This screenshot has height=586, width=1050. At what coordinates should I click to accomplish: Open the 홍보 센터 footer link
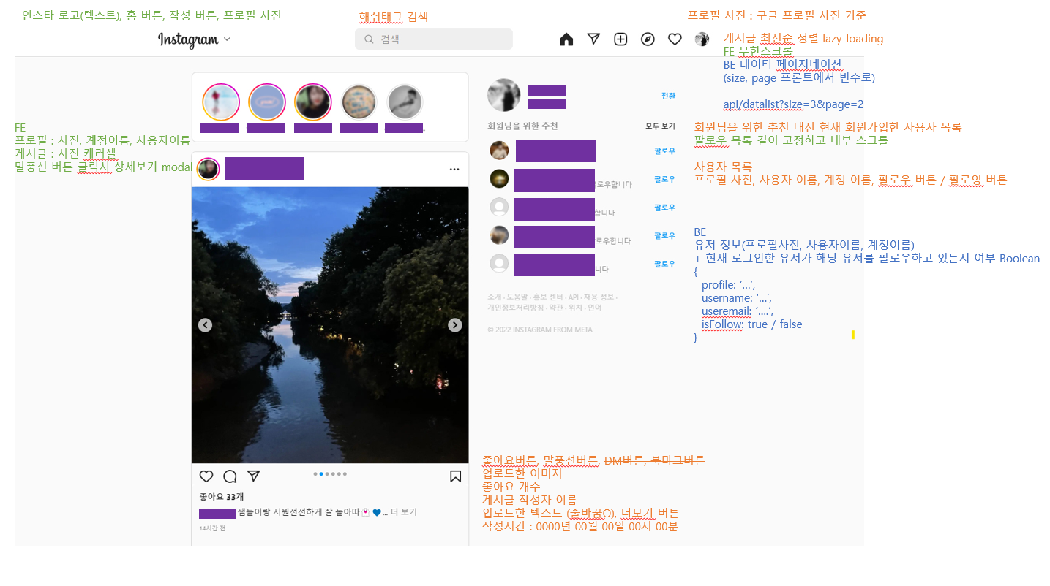[x=548, y=297]
